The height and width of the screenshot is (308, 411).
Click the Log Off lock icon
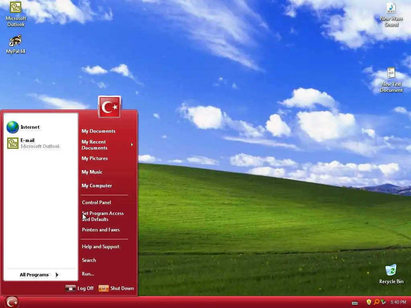coord(70,288)
